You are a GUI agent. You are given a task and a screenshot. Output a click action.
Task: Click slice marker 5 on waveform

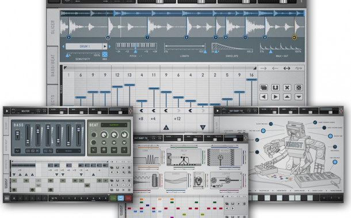(68, 37)
